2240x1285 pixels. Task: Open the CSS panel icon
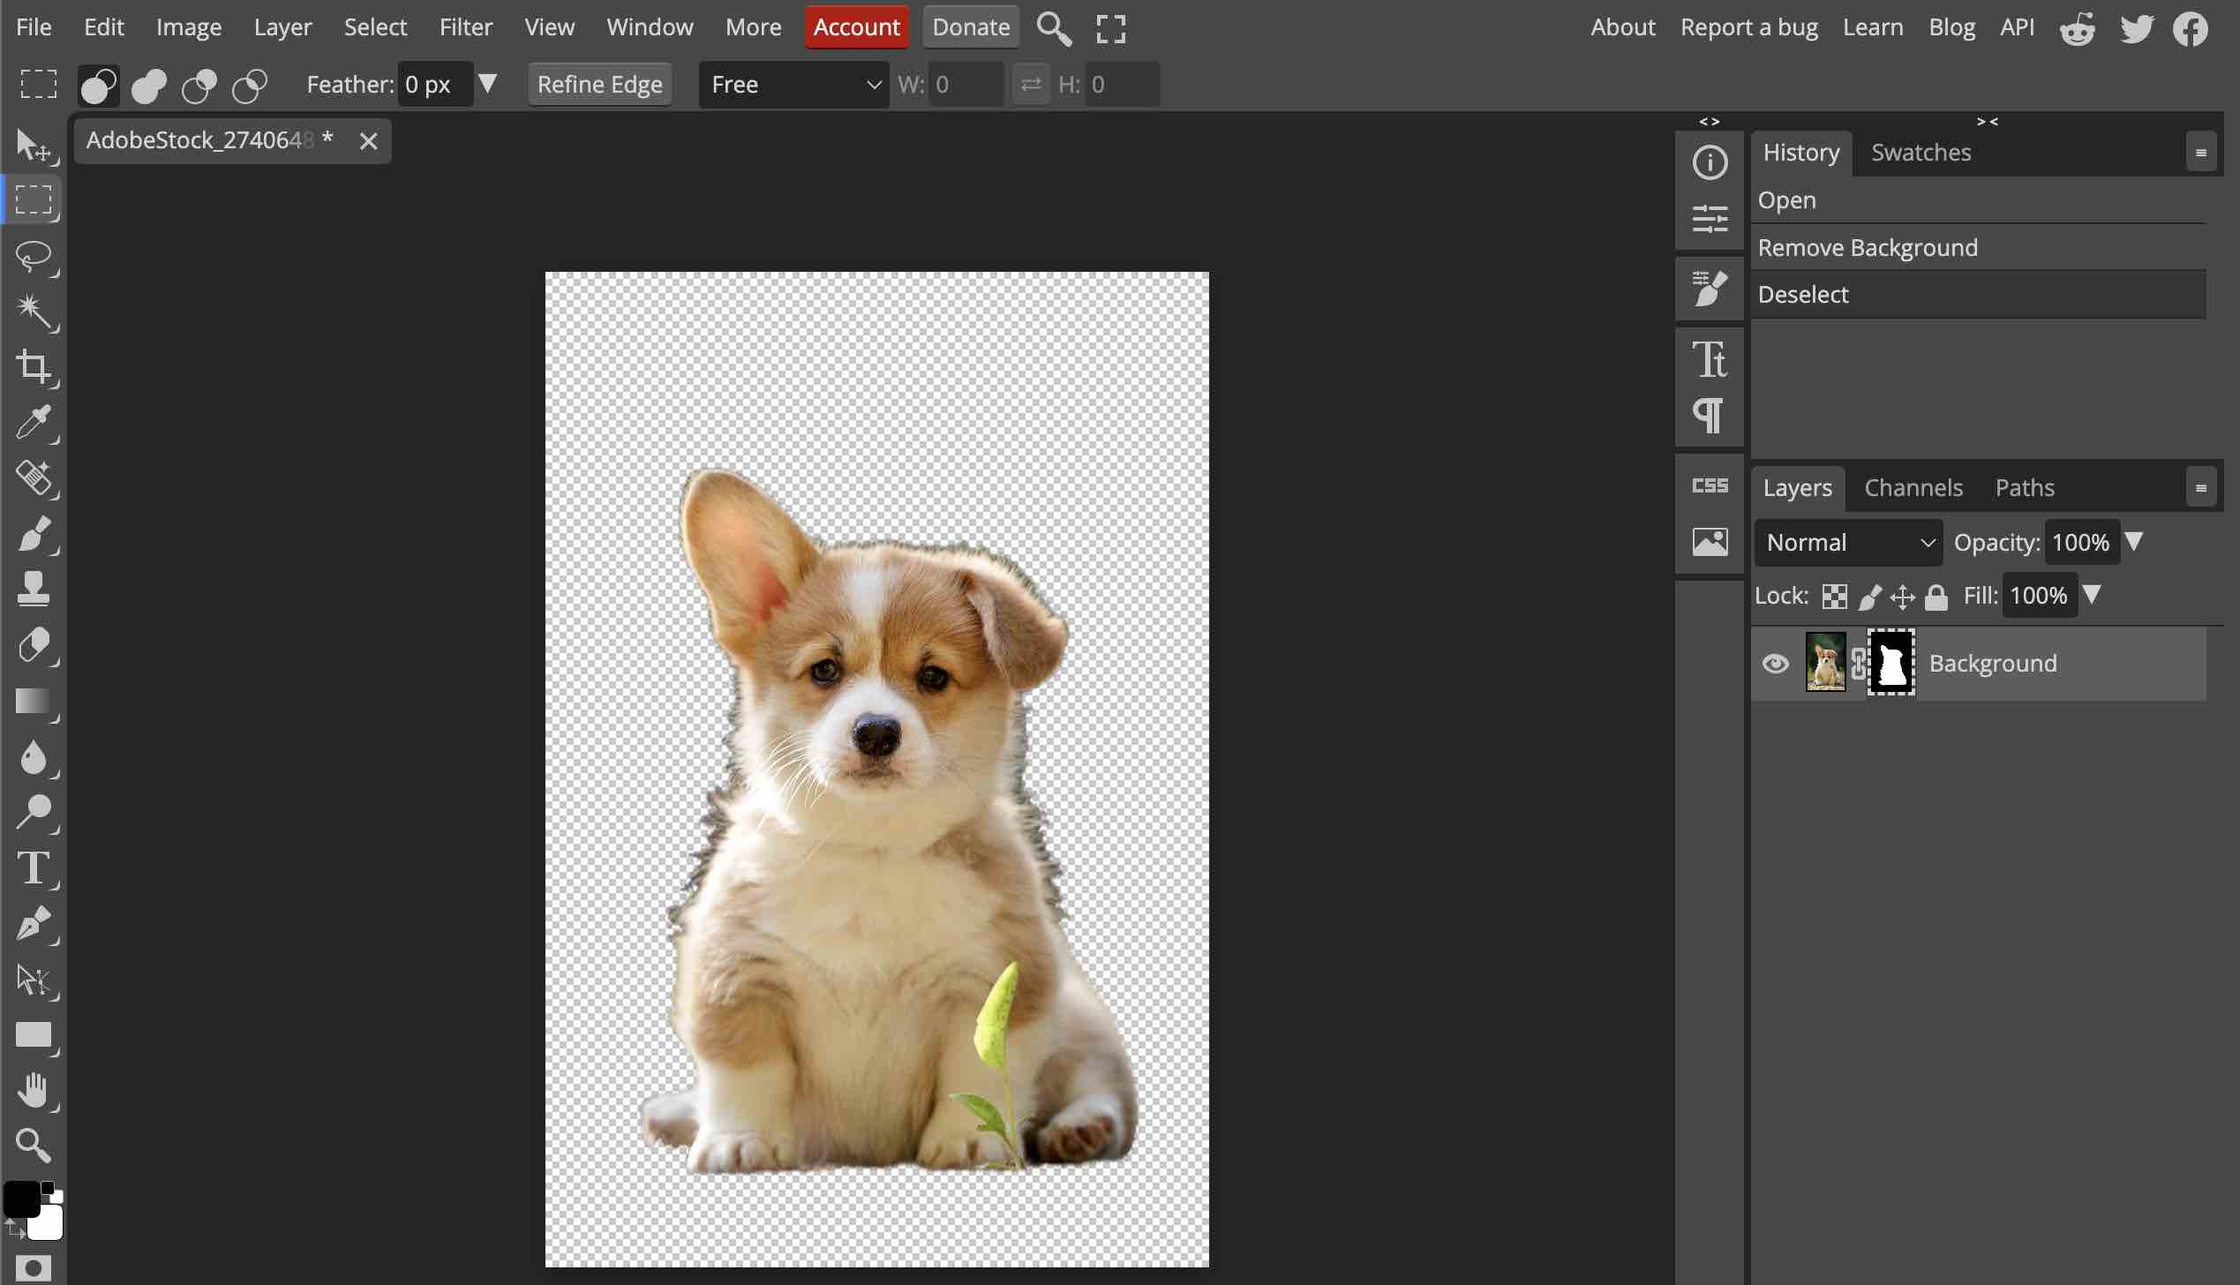pyautogui.click(x=1710, y=486)
